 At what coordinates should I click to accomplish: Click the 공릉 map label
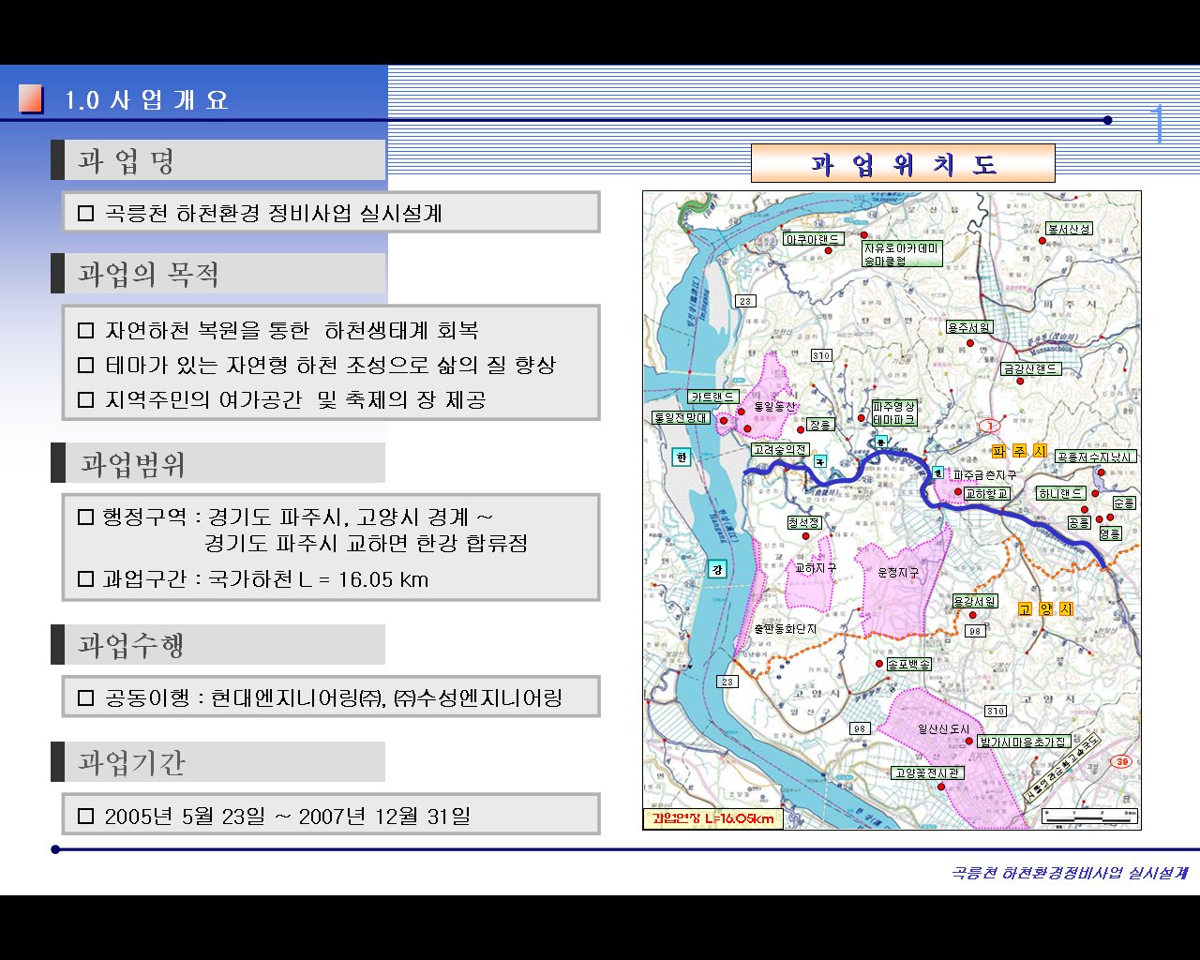pos(1079,522)
